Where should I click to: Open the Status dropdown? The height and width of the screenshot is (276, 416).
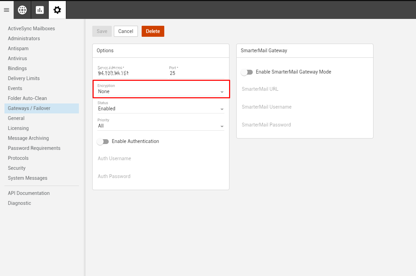tap(161, 109)
